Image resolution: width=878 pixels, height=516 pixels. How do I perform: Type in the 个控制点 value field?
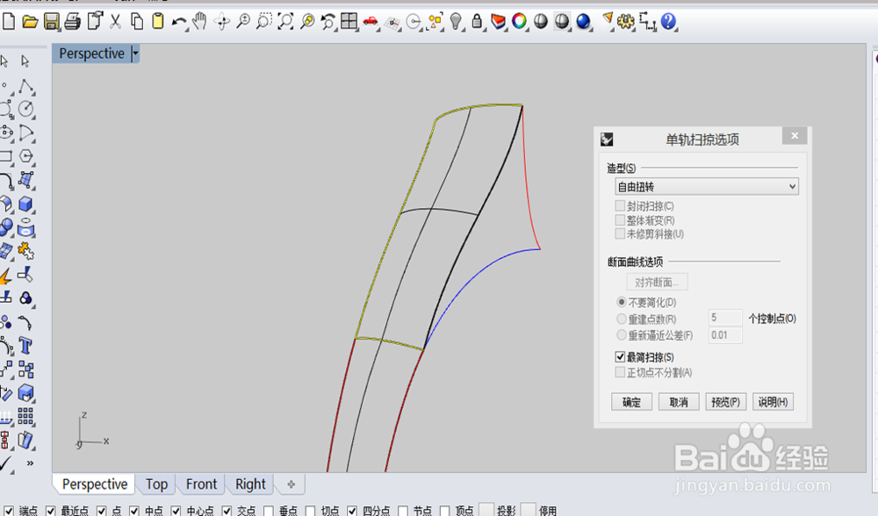coord(725,318)
